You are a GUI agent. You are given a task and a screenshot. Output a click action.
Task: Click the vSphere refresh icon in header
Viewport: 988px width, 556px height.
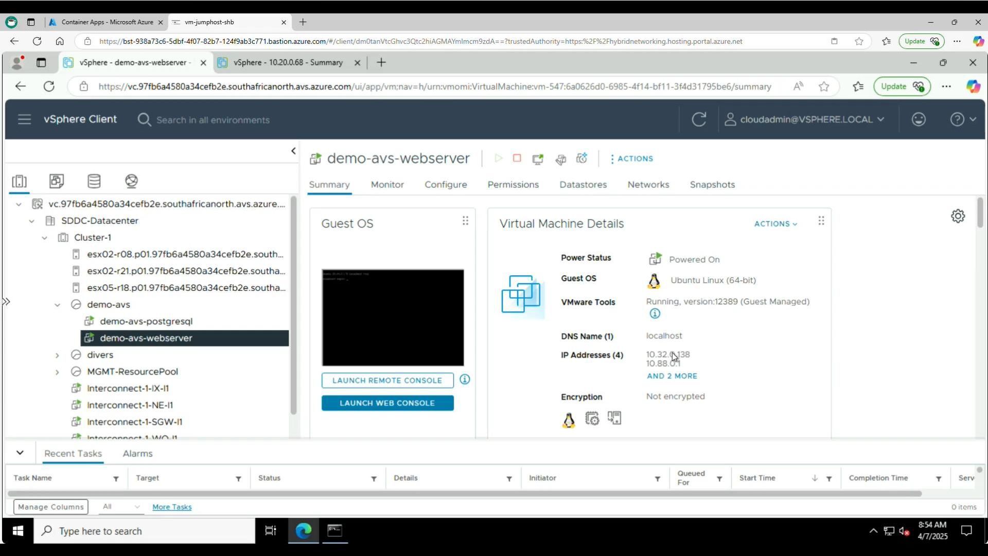pos(698,119)
